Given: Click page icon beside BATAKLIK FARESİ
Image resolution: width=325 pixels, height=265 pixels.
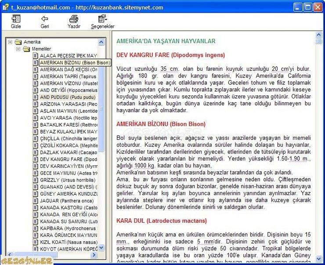Looking at the screenshot, I should [x=36, y=125].
